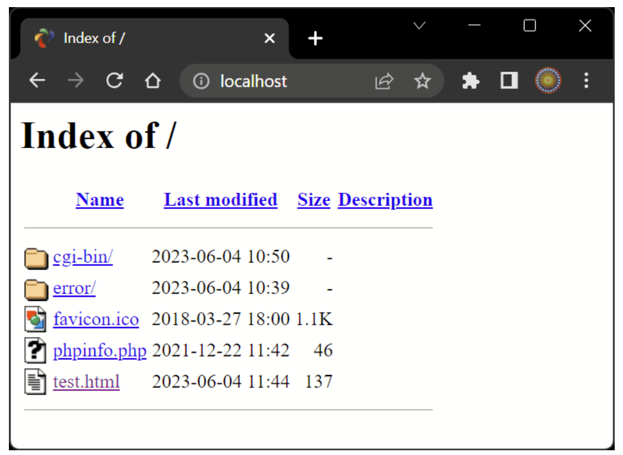The height and width of the screenshot is (455, 623).
Task: Click the browser back arrow
Action: pos(37,81)
